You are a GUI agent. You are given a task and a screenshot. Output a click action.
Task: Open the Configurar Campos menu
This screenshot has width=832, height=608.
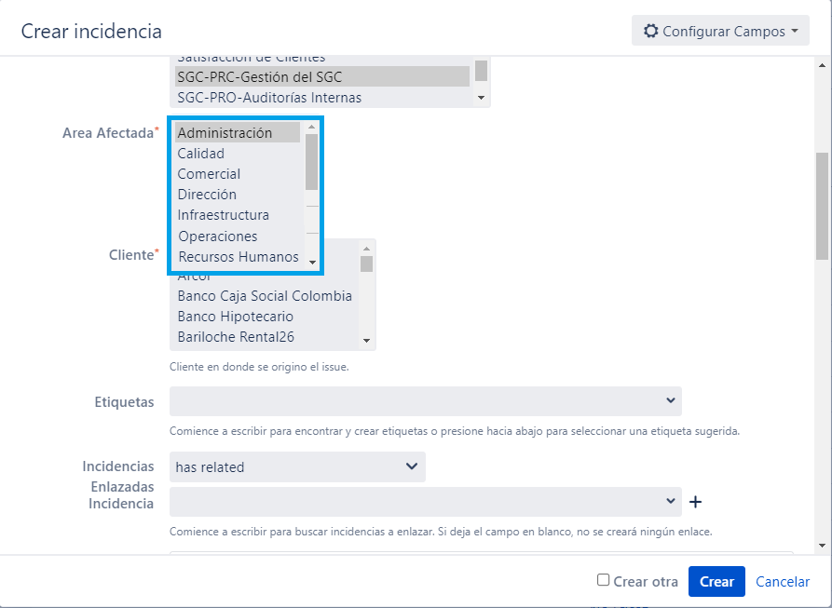click(x=720, y=31)
